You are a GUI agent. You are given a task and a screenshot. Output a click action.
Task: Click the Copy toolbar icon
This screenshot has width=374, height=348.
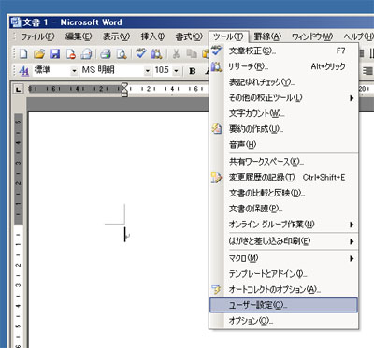(192, 54)
